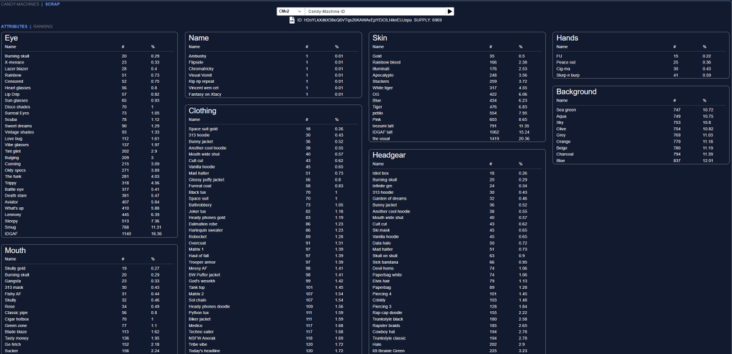Click the candy machine ID string text
Image resolution: width=732 pixels, height=354 pixels.
354,20
